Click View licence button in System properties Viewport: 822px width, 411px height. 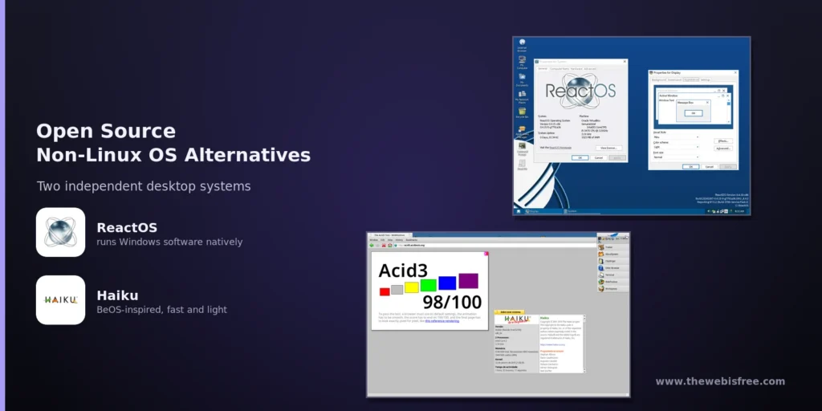608,149
